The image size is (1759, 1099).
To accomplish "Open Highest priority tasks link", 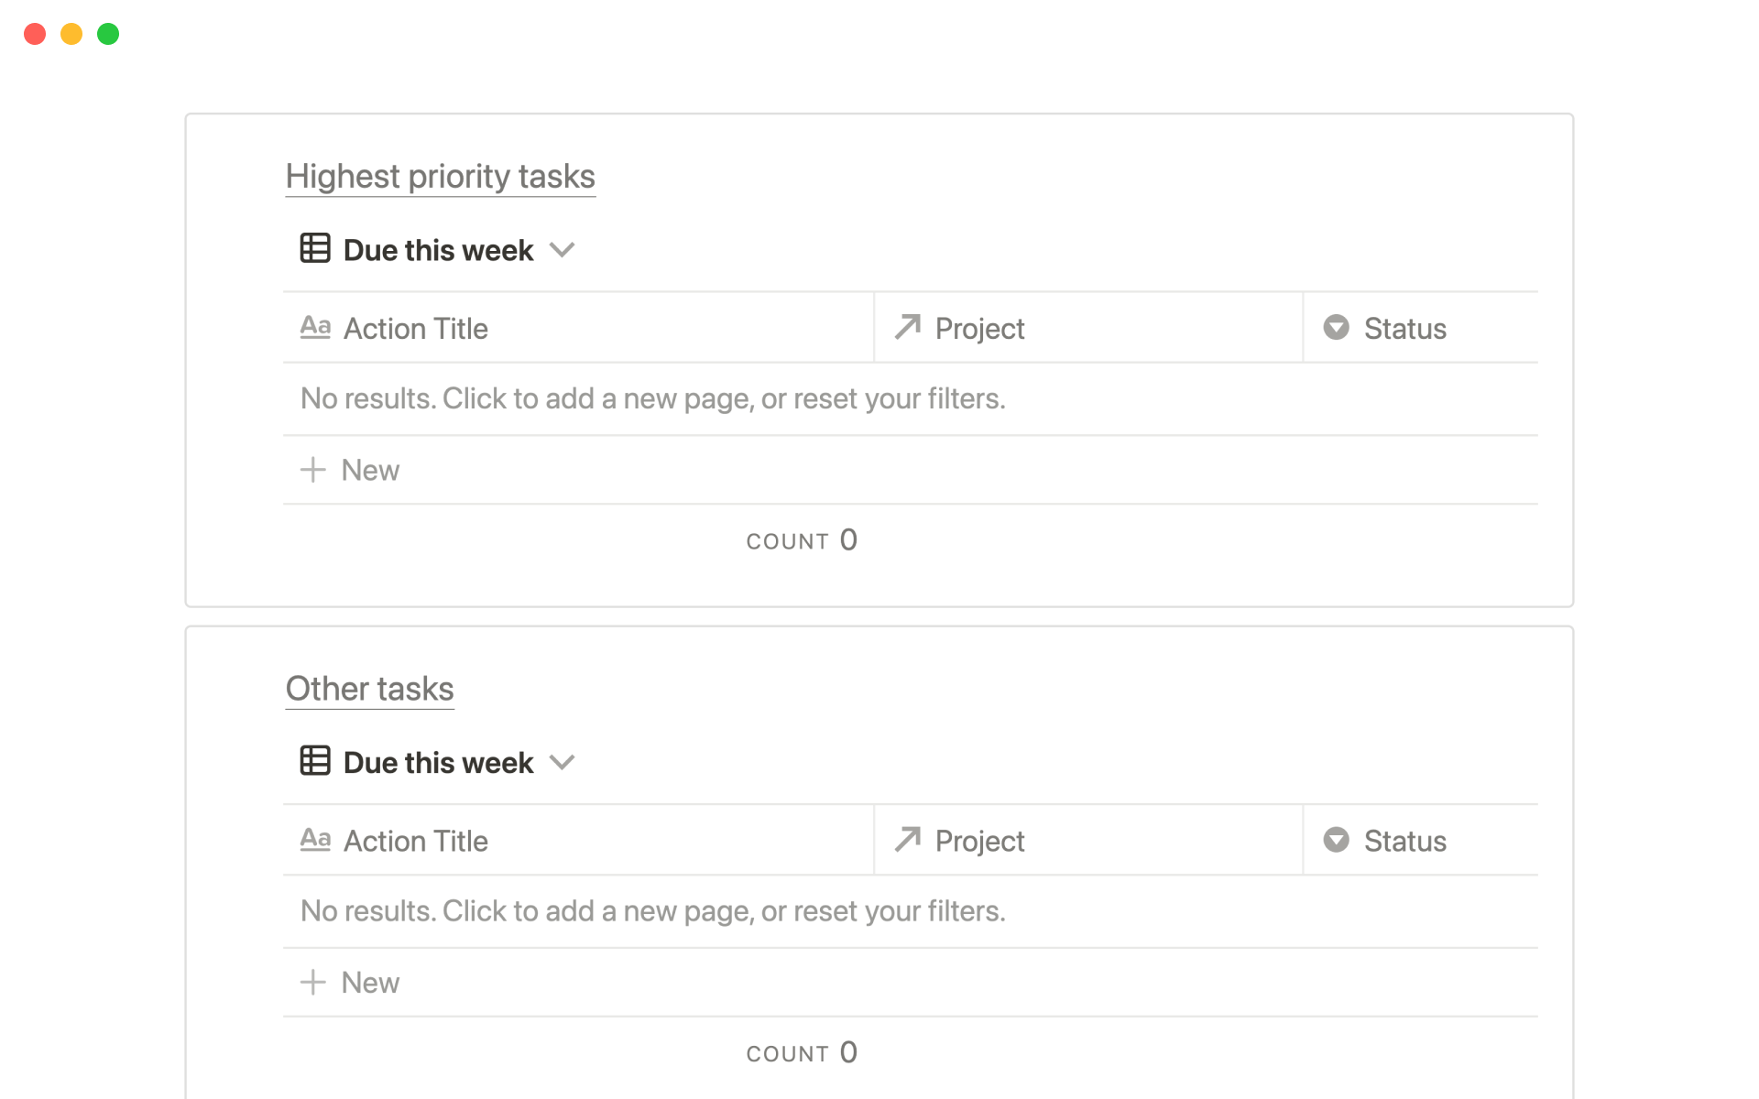I will tap(440, 176).
